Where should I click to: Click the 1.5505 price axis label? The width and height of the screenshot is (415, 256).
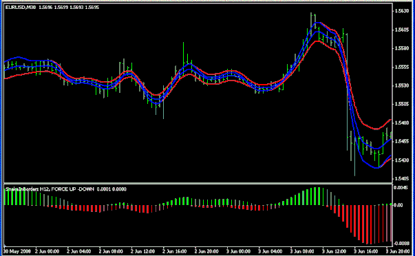402,104
